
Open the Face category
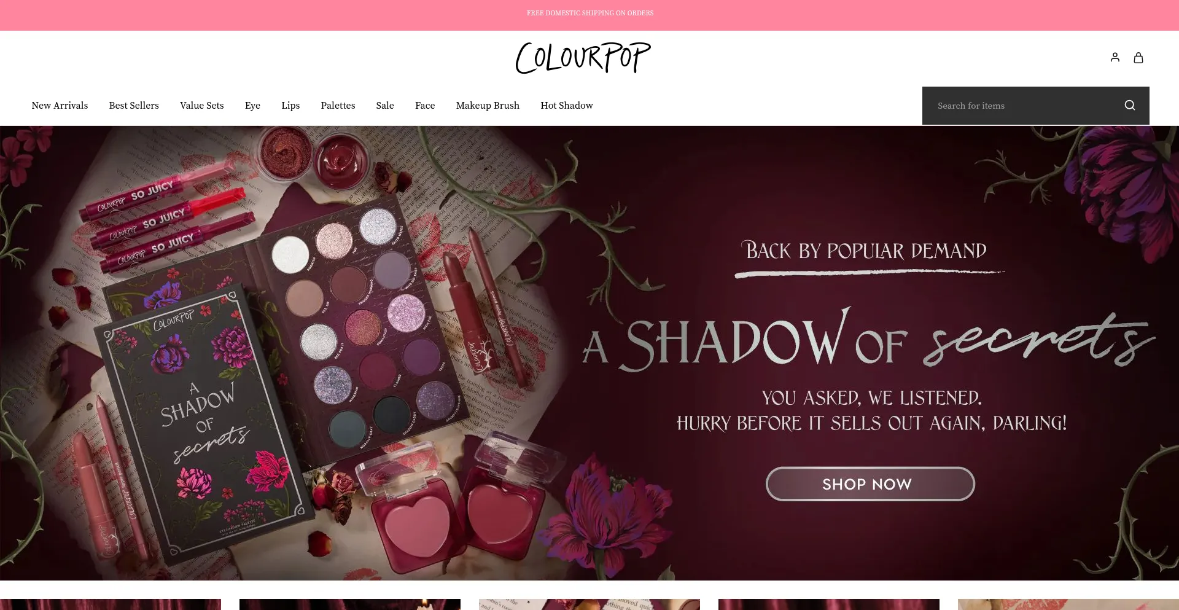[x=425, y=106]
